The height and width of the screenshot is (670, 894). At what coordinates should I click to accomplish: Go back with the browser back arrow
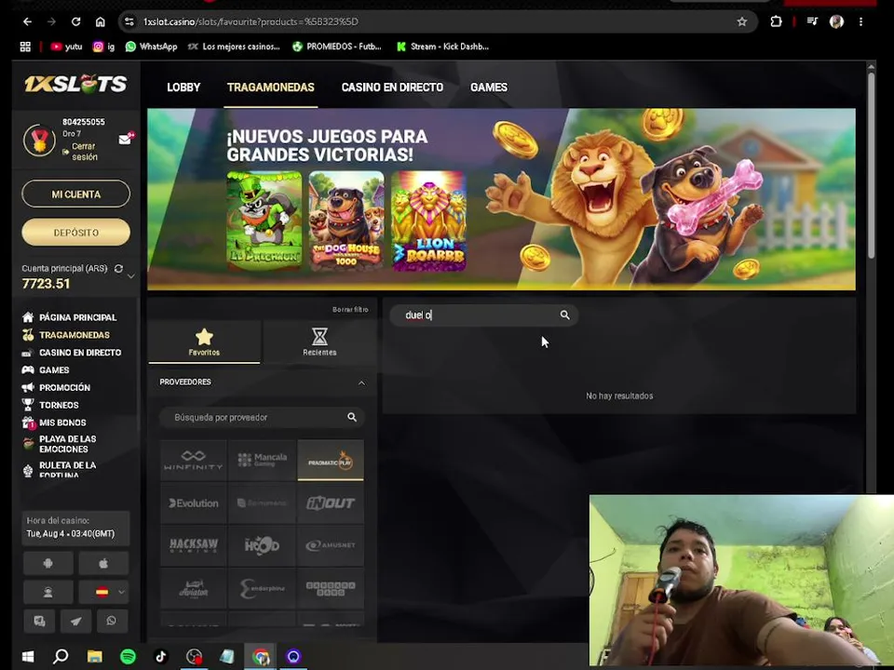coord(27,21)
